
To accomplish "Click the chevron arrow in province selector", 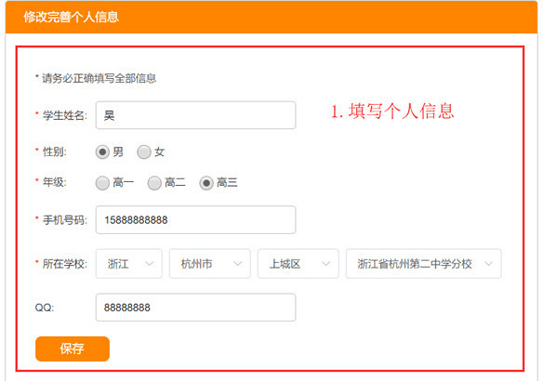I will [150, 264].
